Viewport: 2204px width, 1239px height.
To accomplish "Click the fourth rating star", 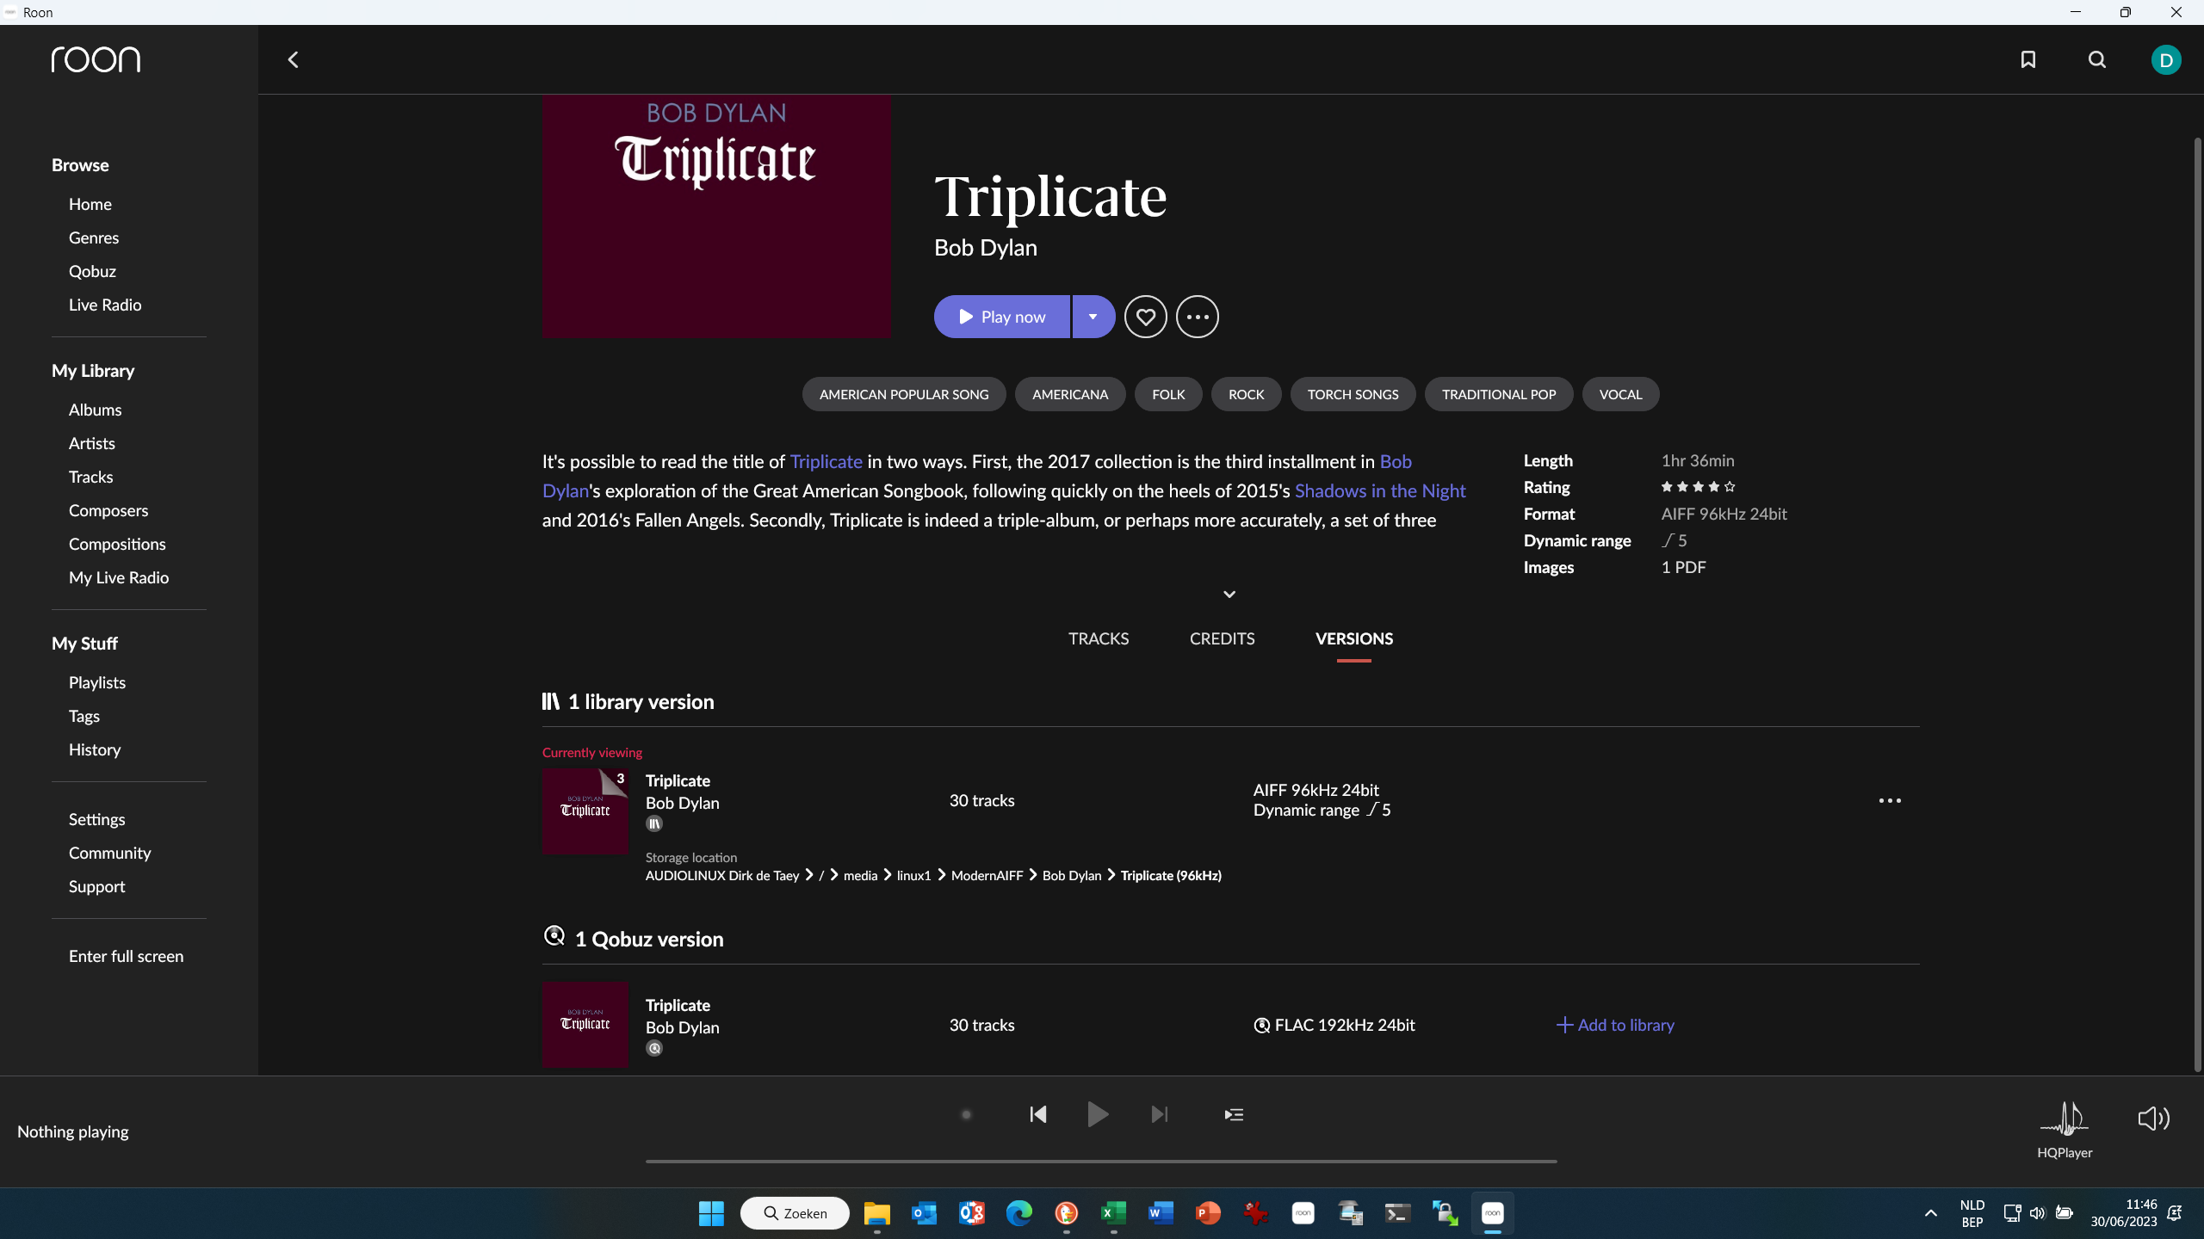I will 1714,487.
